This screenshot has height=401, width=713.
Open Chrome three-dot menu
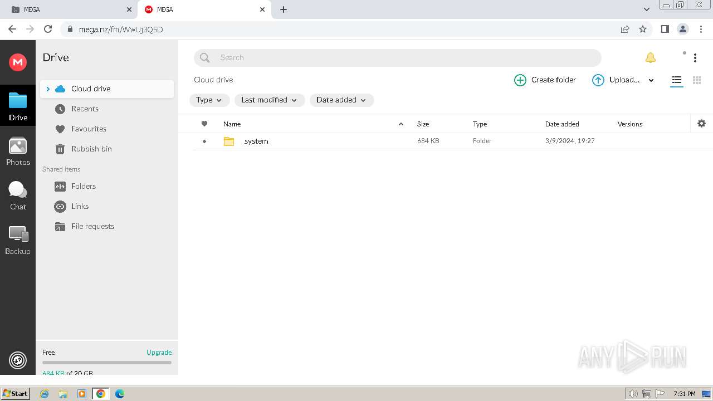[x=700, y=29]
